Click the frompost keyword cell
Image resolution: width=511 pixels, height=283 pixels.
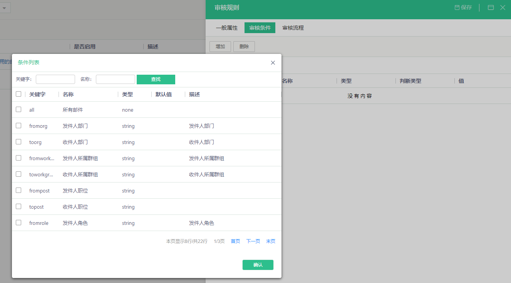tap(39, 191)
